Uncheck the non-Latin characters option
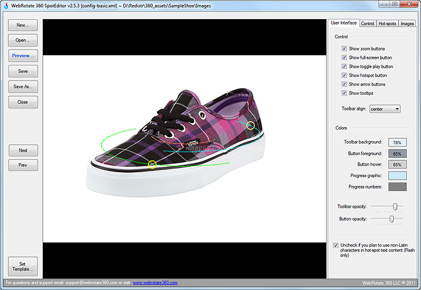The image size is (421, 290). [336, 245]
